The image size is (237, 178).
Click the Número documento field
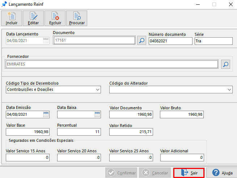170,41
